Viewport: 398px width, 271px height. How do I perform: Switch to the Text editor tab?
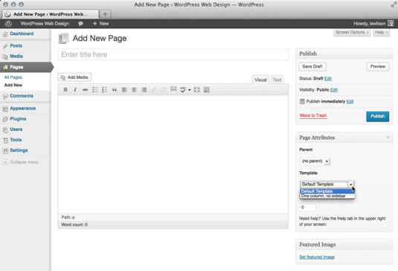pos(277,80)
